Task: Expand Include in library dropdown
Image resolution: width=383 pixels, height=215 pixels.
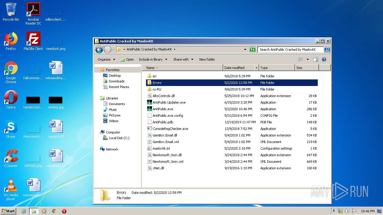Action: point(153,59)
